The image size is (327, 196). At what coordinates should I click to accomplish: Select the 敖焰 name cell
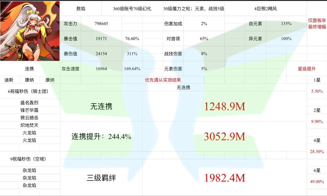coord(81,9)
